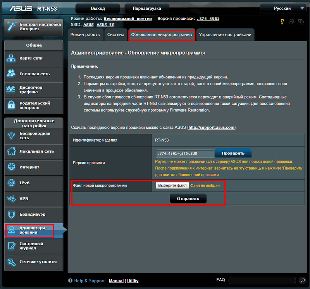Click the Firewall shield icon

(x=12, y=215)
